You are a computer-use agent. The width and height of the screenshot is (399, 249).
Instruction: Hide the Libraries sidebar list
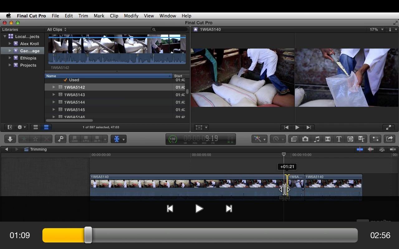tap(10, 127)
